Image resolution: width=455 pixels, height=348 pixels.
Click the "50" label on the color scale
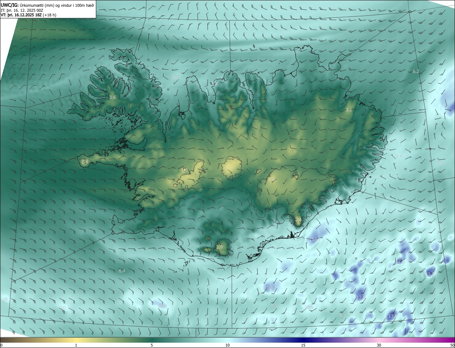(452, 345)
